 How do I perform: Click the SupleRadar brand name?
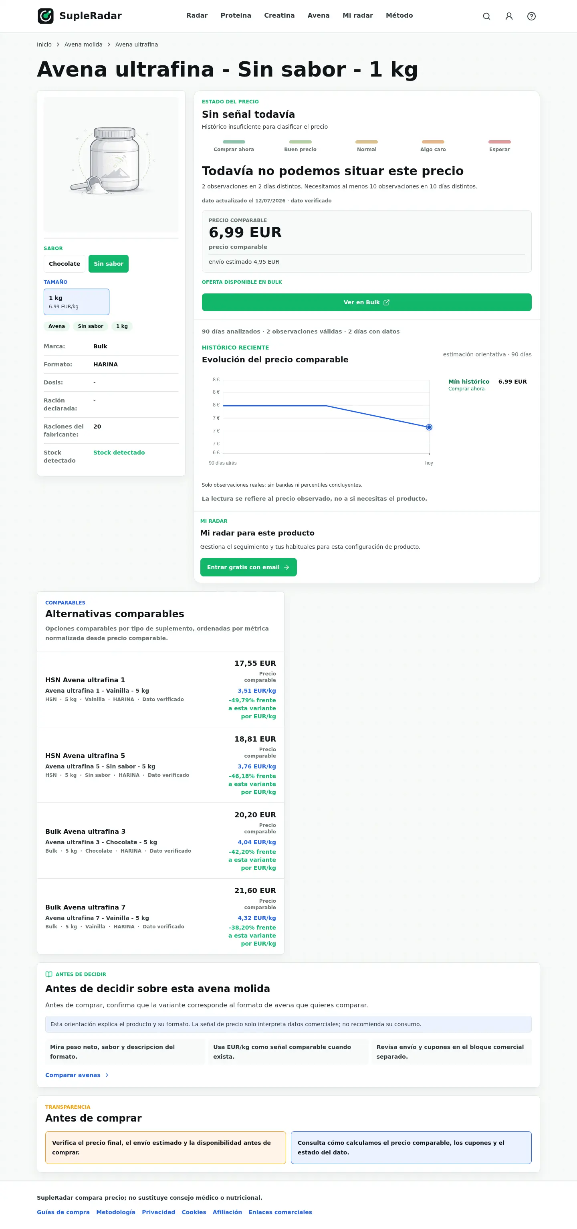91,16
